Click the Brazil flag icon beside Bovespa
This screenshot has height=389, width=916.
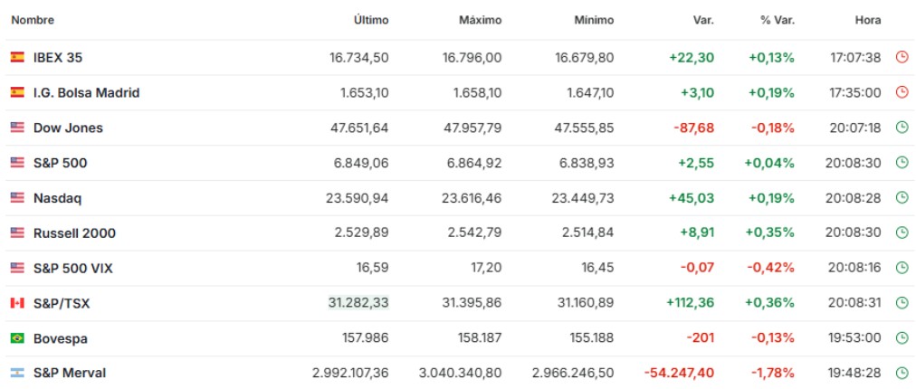(17, 338)
